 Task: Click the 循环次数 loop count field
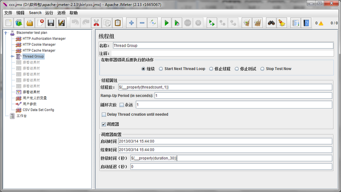point(234,105)
